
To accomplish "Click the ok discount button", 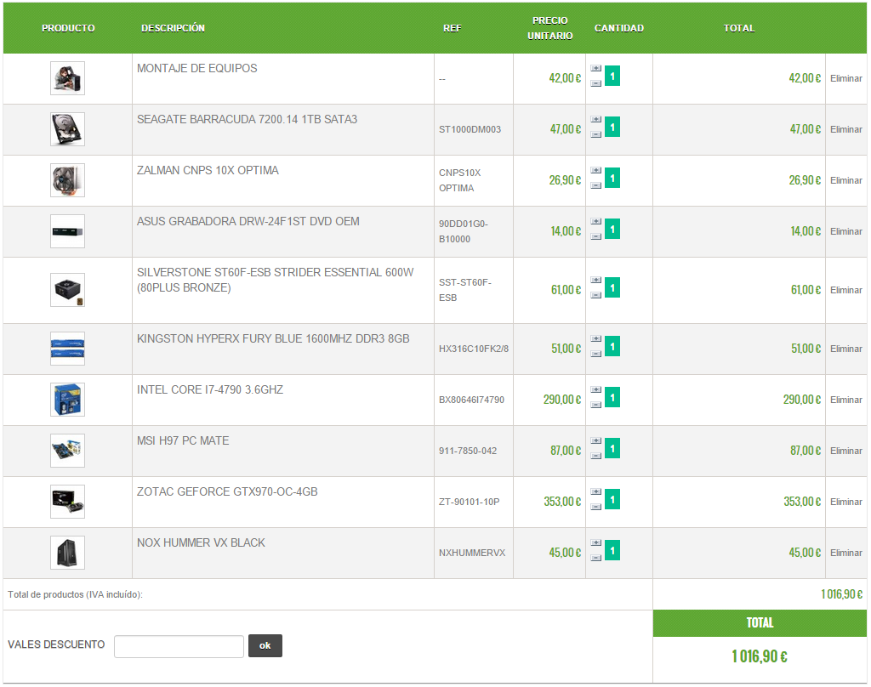I will pyautogui.click(x=265, y=646).
